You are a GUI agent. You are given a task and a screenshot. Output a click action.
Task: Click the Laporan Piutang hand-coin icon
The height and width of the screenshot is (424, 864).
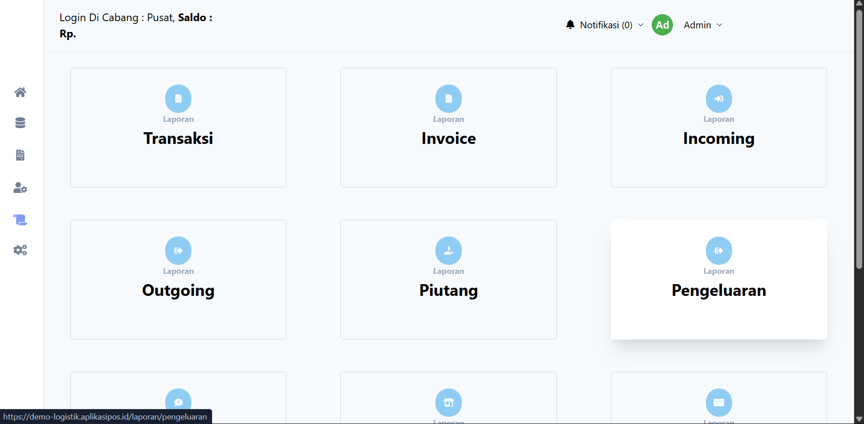448,250
